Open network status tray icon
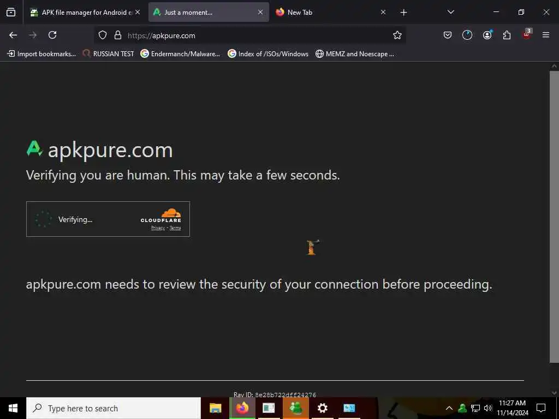 coord(475,408)
